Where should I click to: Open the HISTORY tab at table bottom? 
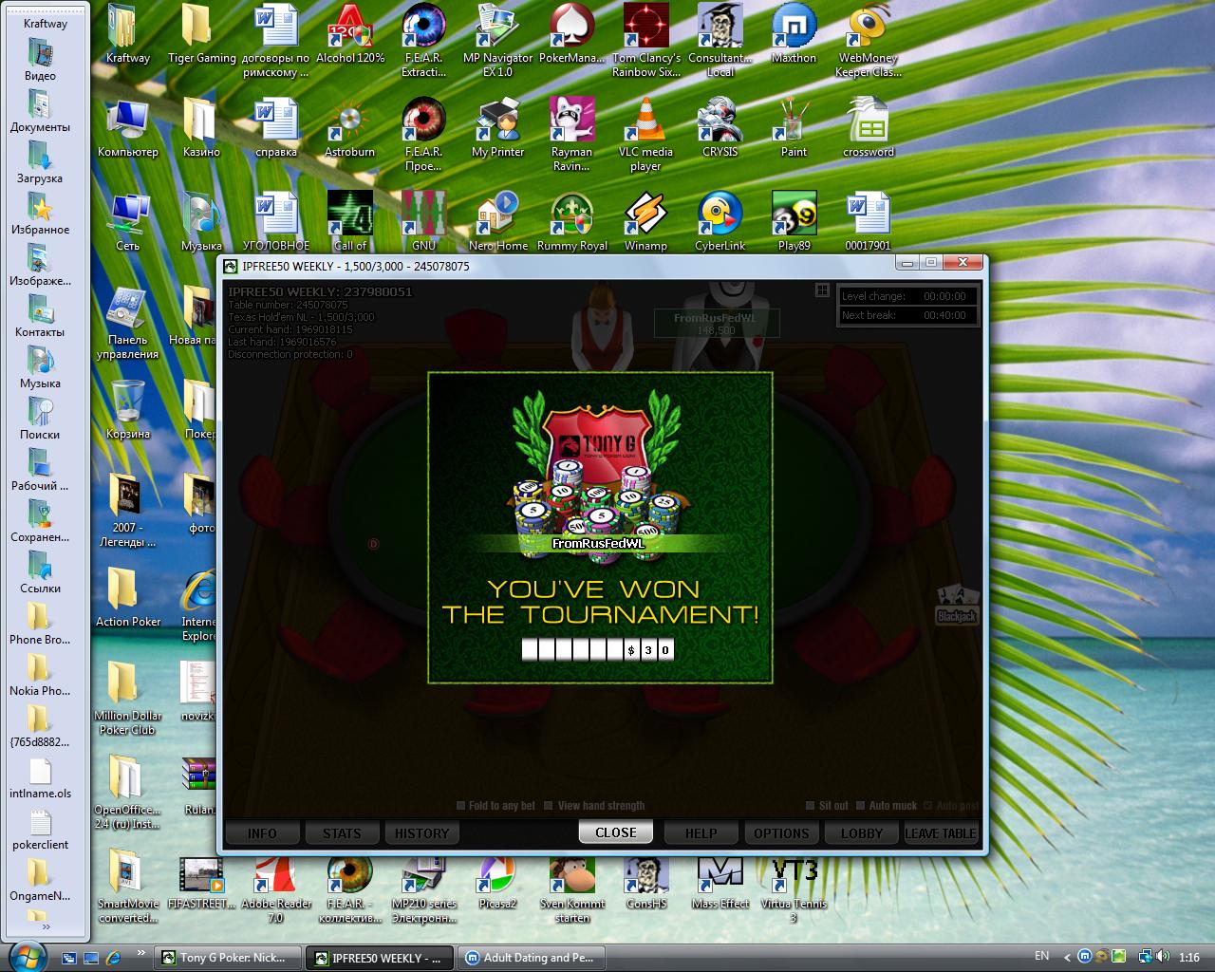pyautogui.click(x=421, y=833)
